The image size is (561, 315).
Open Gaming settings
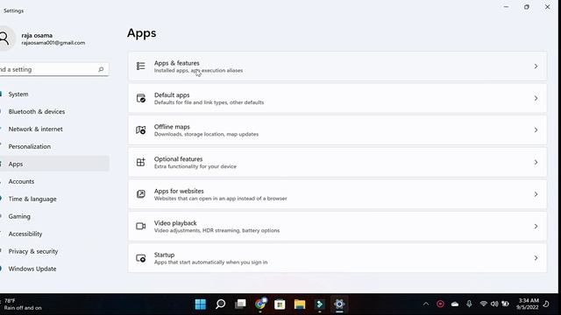pos(54,216)
